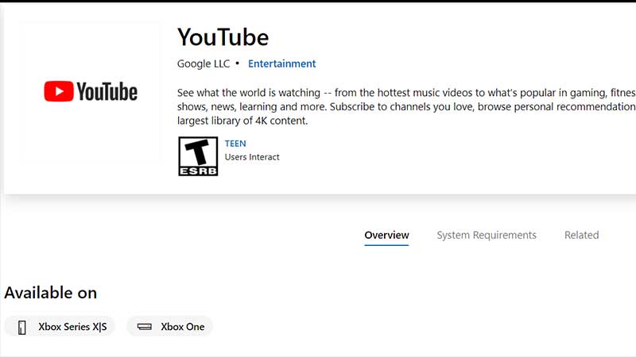
Task: Click the Google LLC publisher name
Action: pyautogui.click(x=204, y=63)
